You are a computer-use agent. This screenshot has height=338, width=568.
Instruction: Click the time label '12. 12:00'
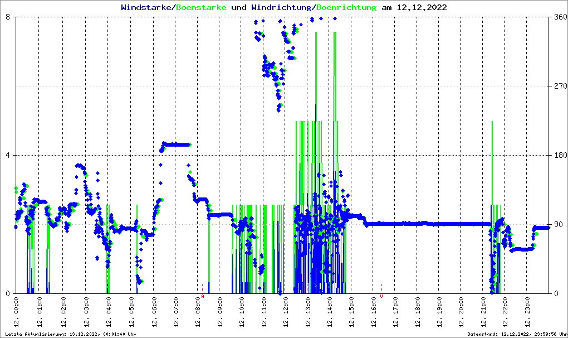[286, 312]
